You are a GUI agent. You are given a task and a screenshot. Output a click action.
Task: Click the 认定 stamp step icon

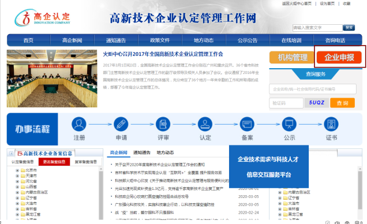205,124
